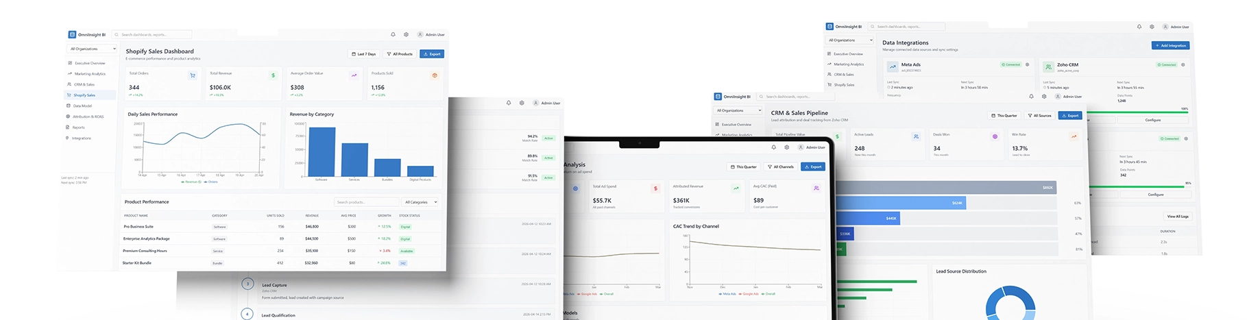Click the dollar icon on the Total Revenue card

(x=274, y=75)
